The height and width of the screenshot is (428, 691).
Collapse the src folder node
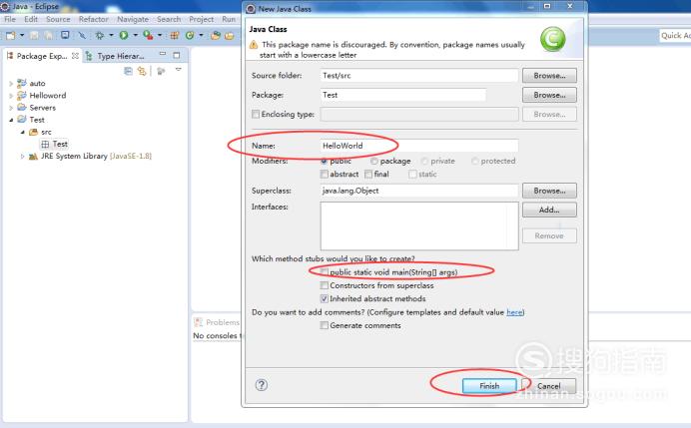23,132
